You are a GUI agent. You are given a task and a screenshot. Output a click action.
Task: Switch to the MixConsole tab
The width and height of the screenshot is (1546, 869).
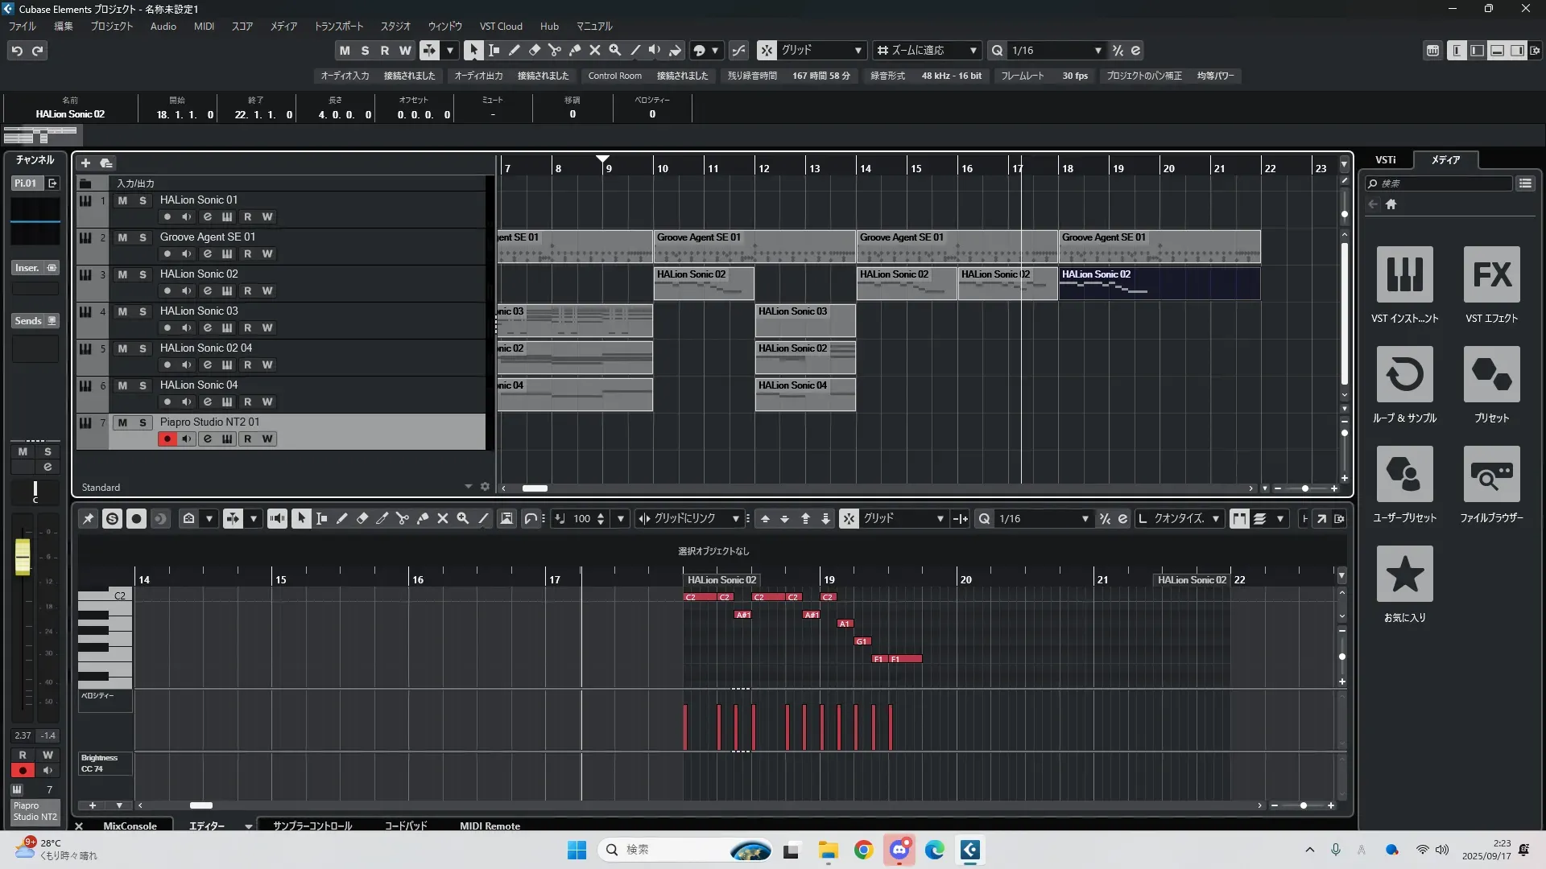(130, 826)
